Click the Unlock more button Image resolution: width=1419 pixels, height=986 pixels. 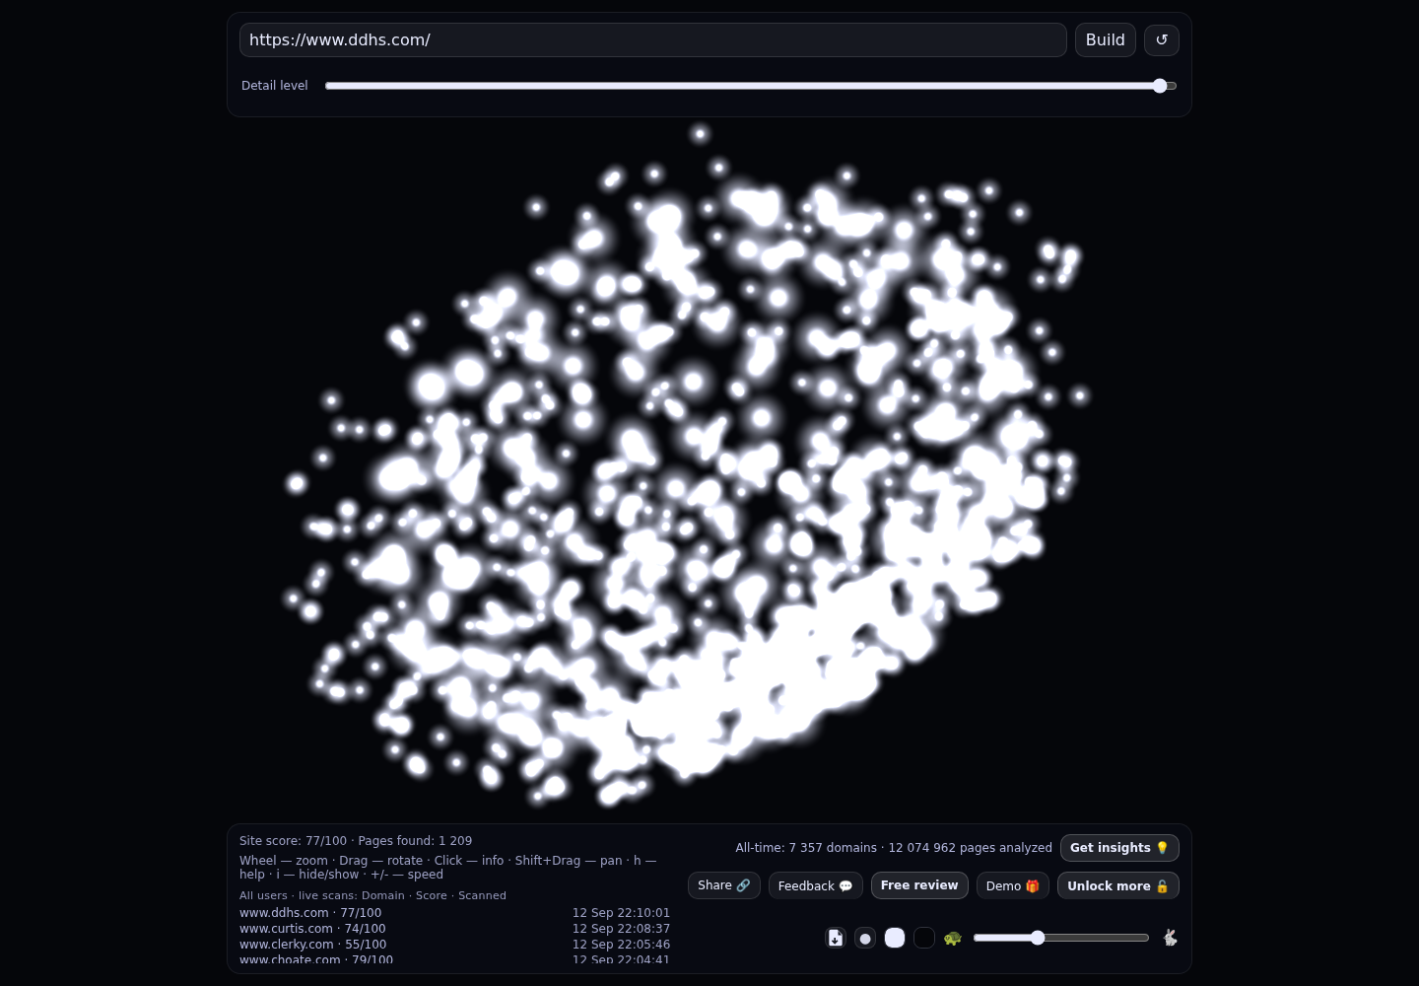pos(1118,885)
